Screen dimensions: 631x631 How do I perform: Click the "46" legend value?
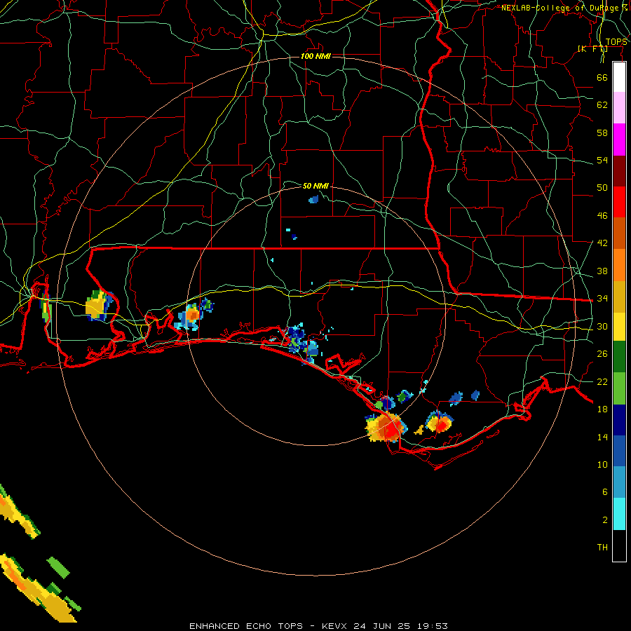coord(602,216)
